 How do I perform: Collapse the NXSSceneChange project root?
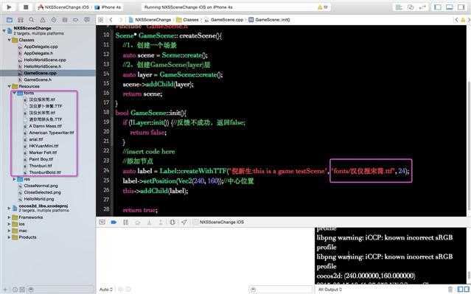point(4,31)
